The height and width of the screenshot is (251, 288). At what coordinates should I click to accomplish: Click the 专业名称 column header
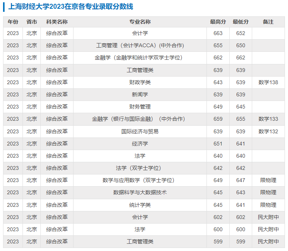140,22
